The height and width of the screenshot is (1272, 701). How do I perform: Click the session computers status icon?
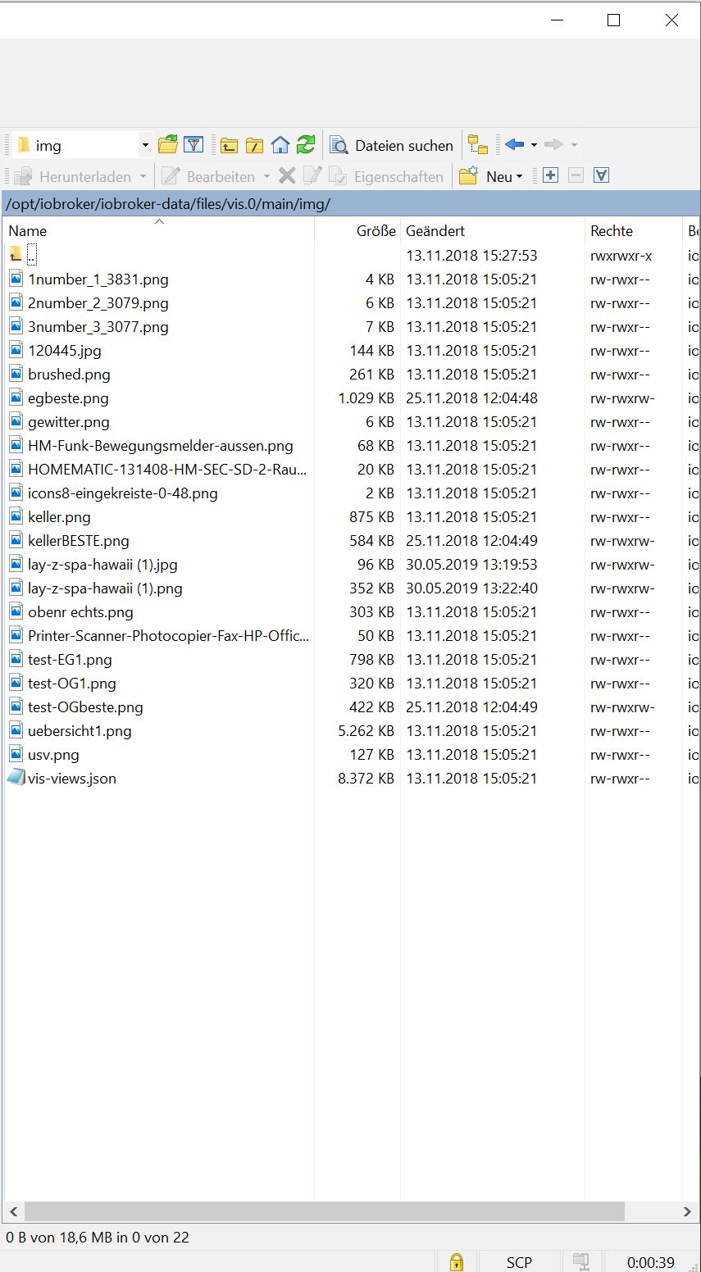pos(581,1262)
